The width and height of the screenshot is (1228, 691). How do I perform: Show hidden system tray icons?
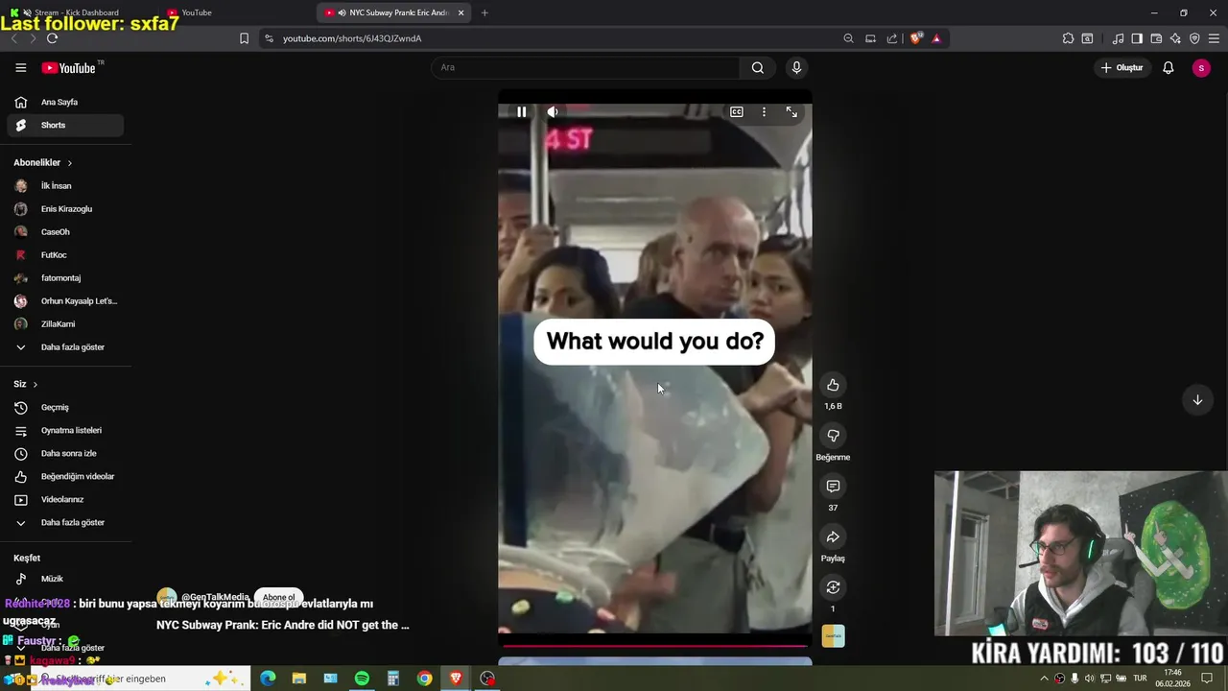[1045, 679]
